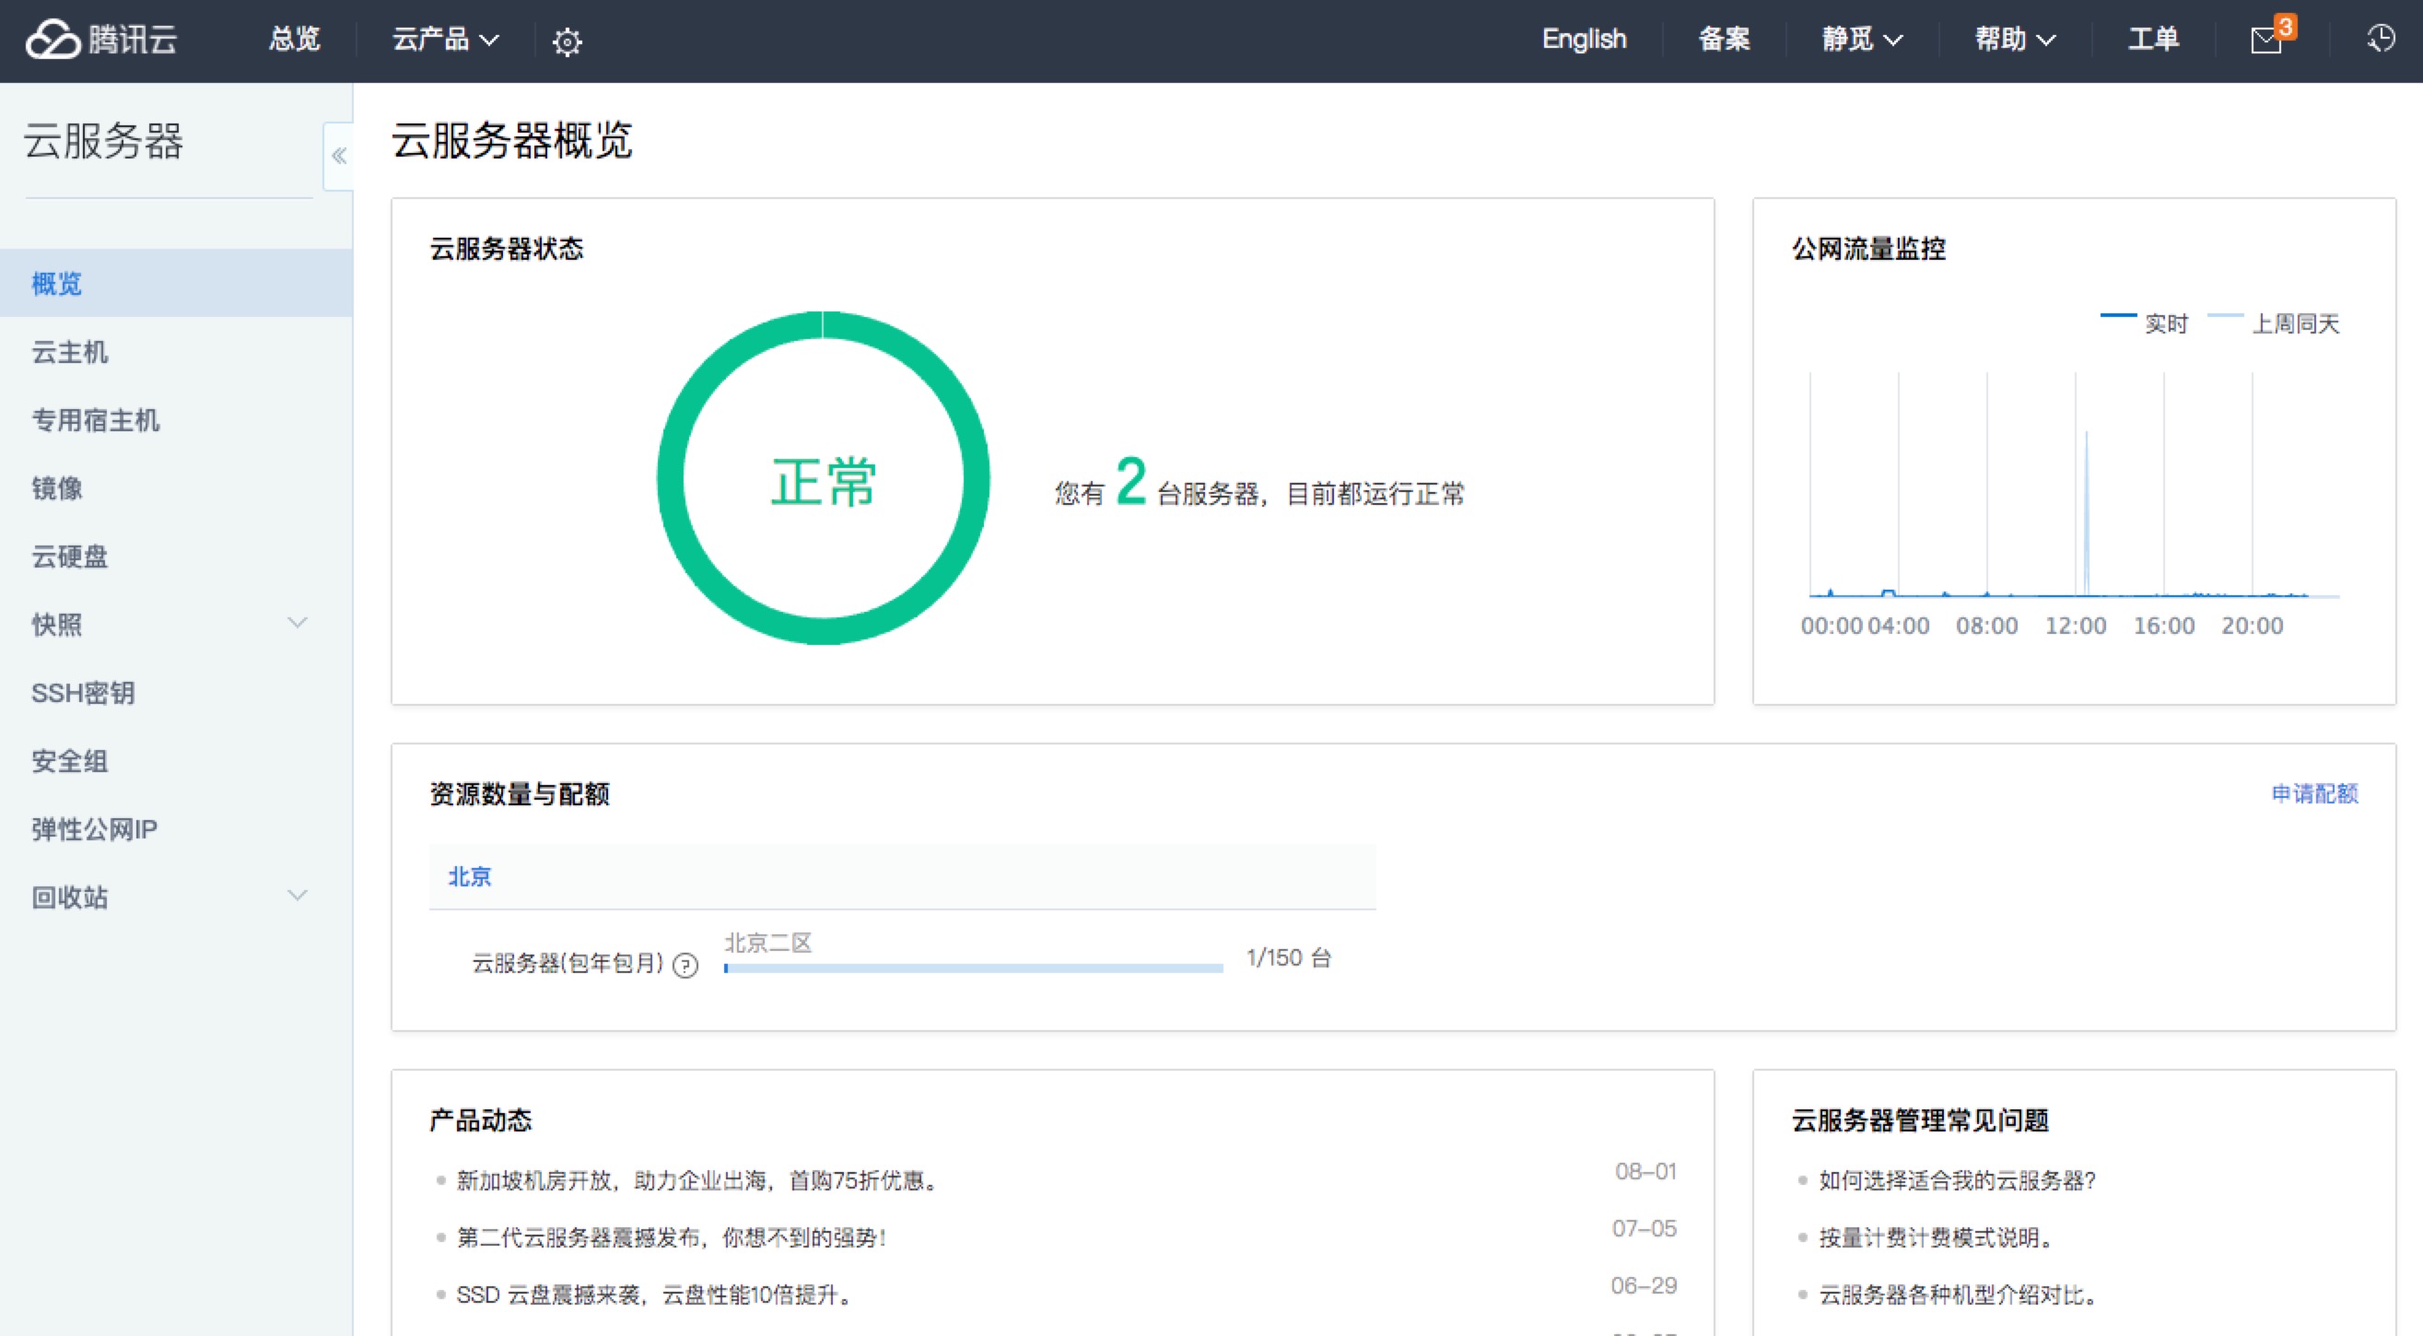This screenshot has height=1336, width=2423.
Task: Select 云主机 in the sidebar
Action: pyautogui.click(x=70, y=352)
